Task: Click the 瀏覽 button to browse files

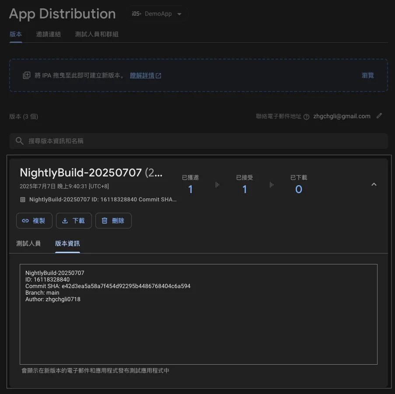Action: pyautogui.click(x=367, y=75)
